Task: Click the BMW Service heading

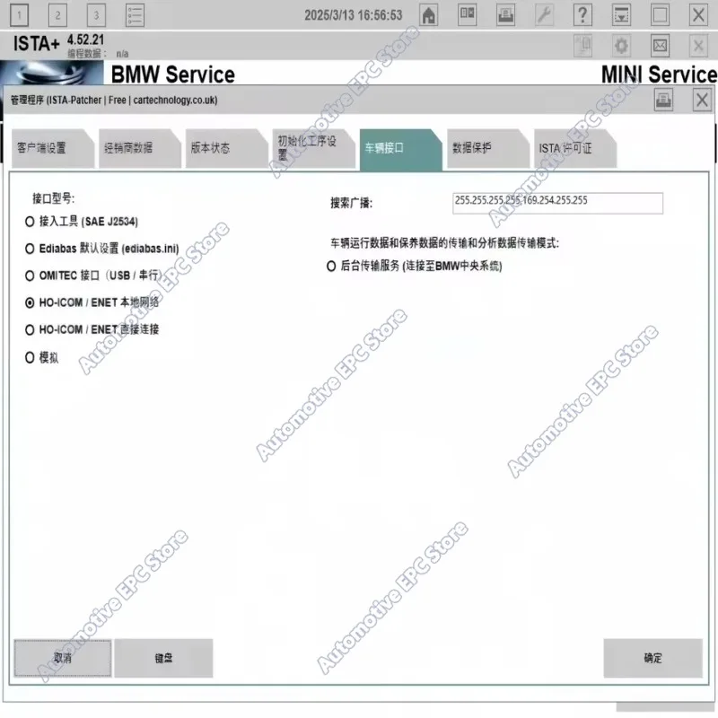Action: point(173,74)
